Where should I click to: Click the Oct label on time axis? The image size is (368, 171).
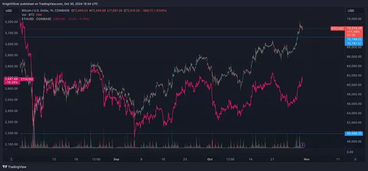(x=210, y=159)
